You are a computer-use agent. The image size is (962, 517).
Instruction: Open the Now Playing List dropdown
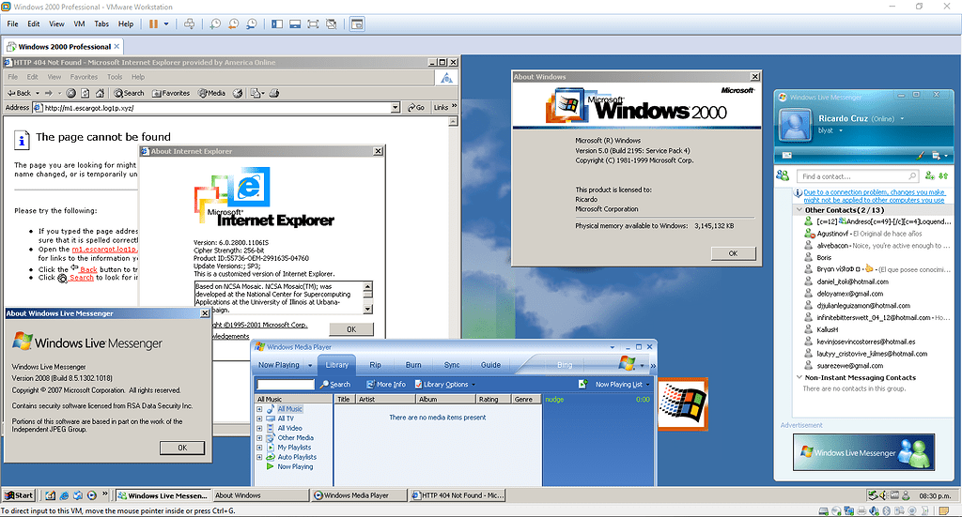[623, 385]
